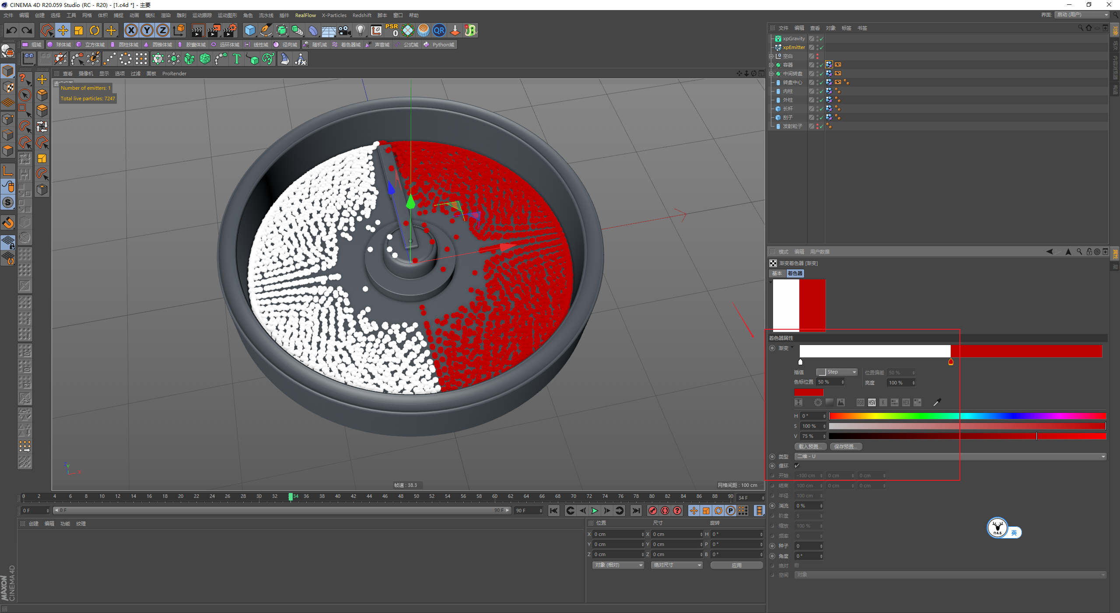1120x613 pixels.
Task: Switch color mode to HSV
Action: [871, 402]
